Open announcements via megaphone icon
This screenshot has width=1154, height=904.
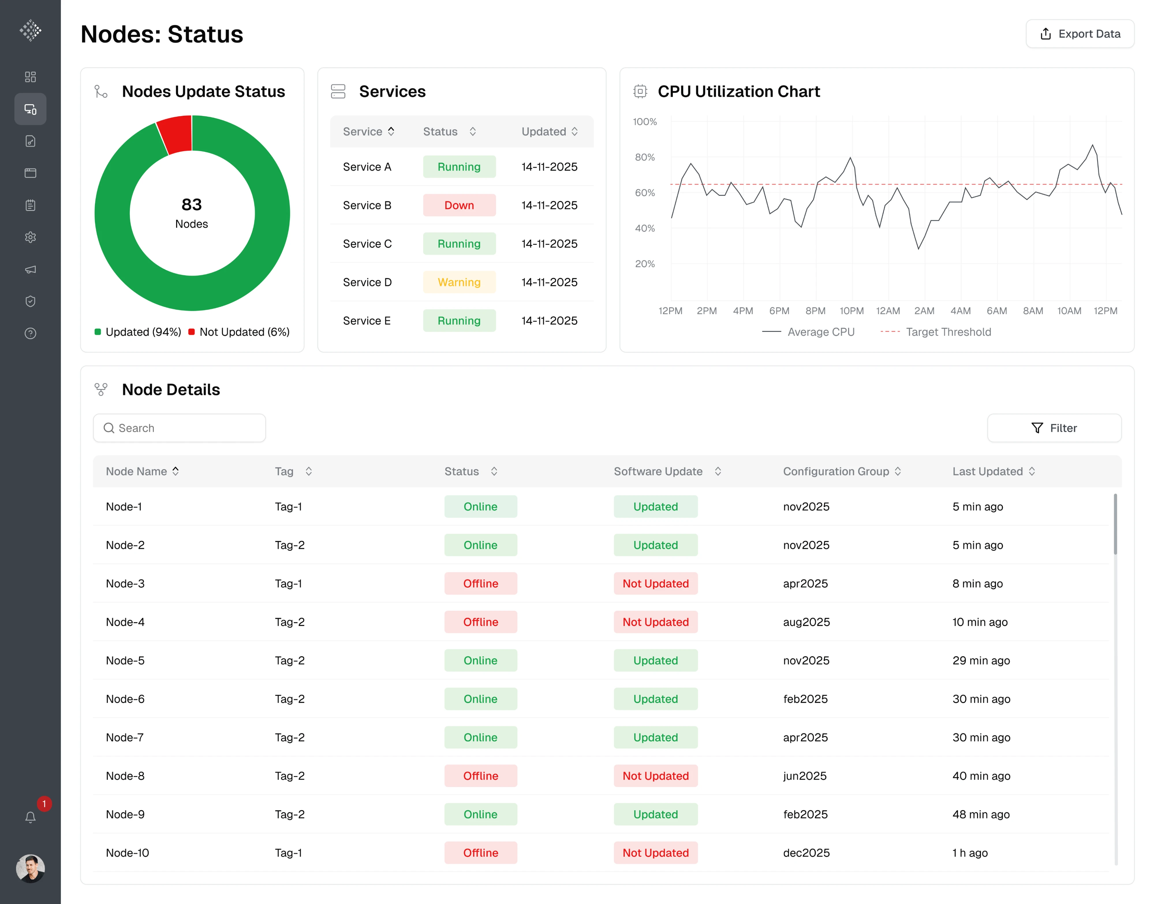pos(30,269)
